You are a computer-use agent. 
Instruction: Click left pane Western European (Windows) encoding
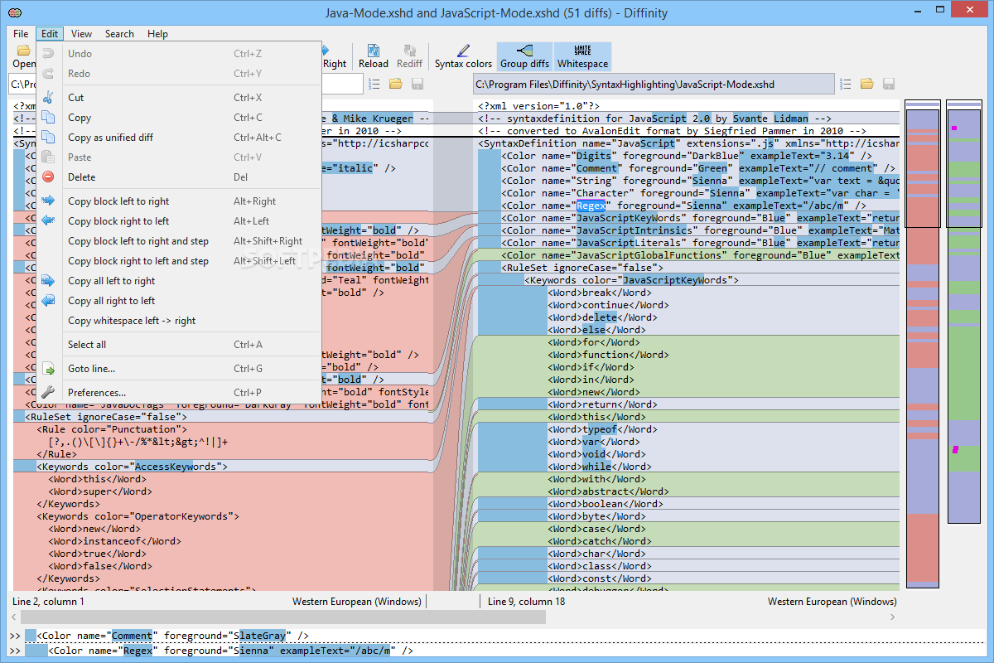point(357,602)
